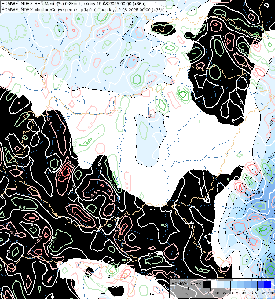The width and height of the screenshot is (275, 299).
Task: Click the RHU label in the legend
Action: (186, 289)
